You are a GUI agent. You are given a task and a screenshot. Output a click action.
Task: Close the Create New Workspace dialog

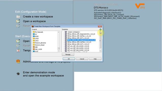point(100,26)
